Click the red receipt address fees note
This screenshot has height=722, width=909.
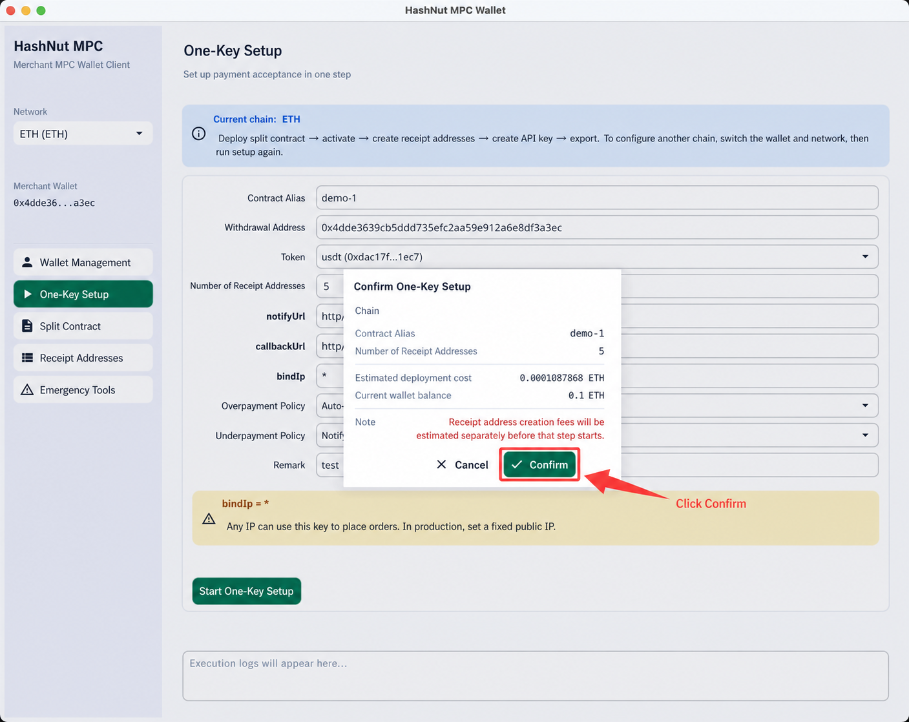click(x=510, y=429)
